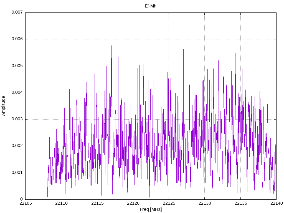Screen dimensions: 284x213
Task: Click the y-axis value 0.006
Action: [17, 39]
